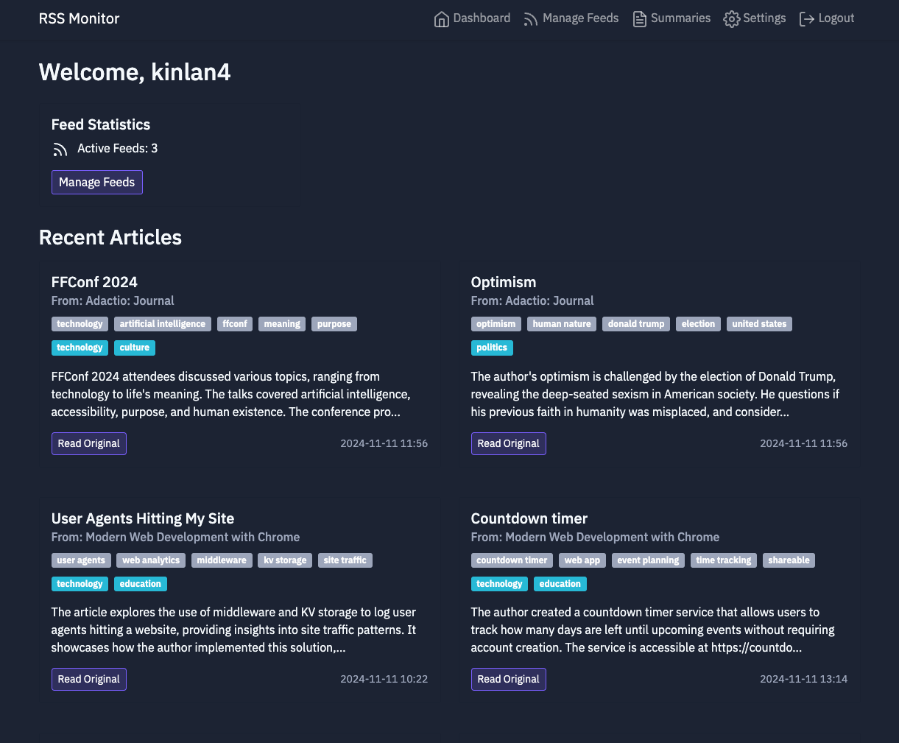Read Original for the FFConf 2024 article
Screen dimensions: 899x743
[x=89, y=443]
